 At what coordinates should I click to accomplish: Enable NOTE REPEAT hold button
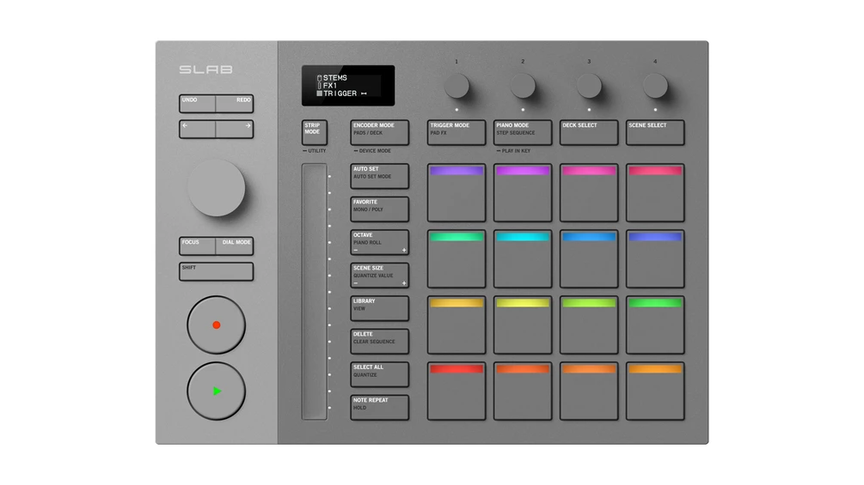(379, 407)
